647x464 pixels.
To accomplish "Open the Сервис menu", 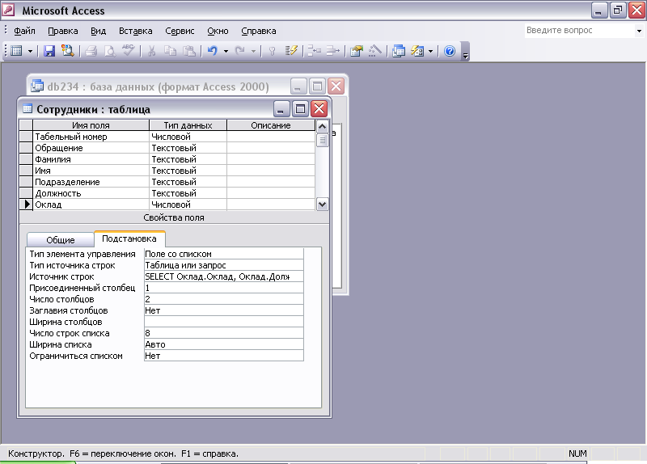I will (180, 31).
